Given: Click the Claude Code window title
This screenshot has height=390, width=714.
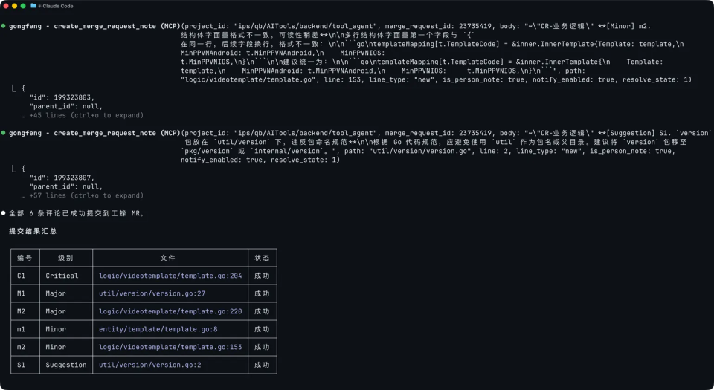Looking at the screenshot, I should [58, 6].
